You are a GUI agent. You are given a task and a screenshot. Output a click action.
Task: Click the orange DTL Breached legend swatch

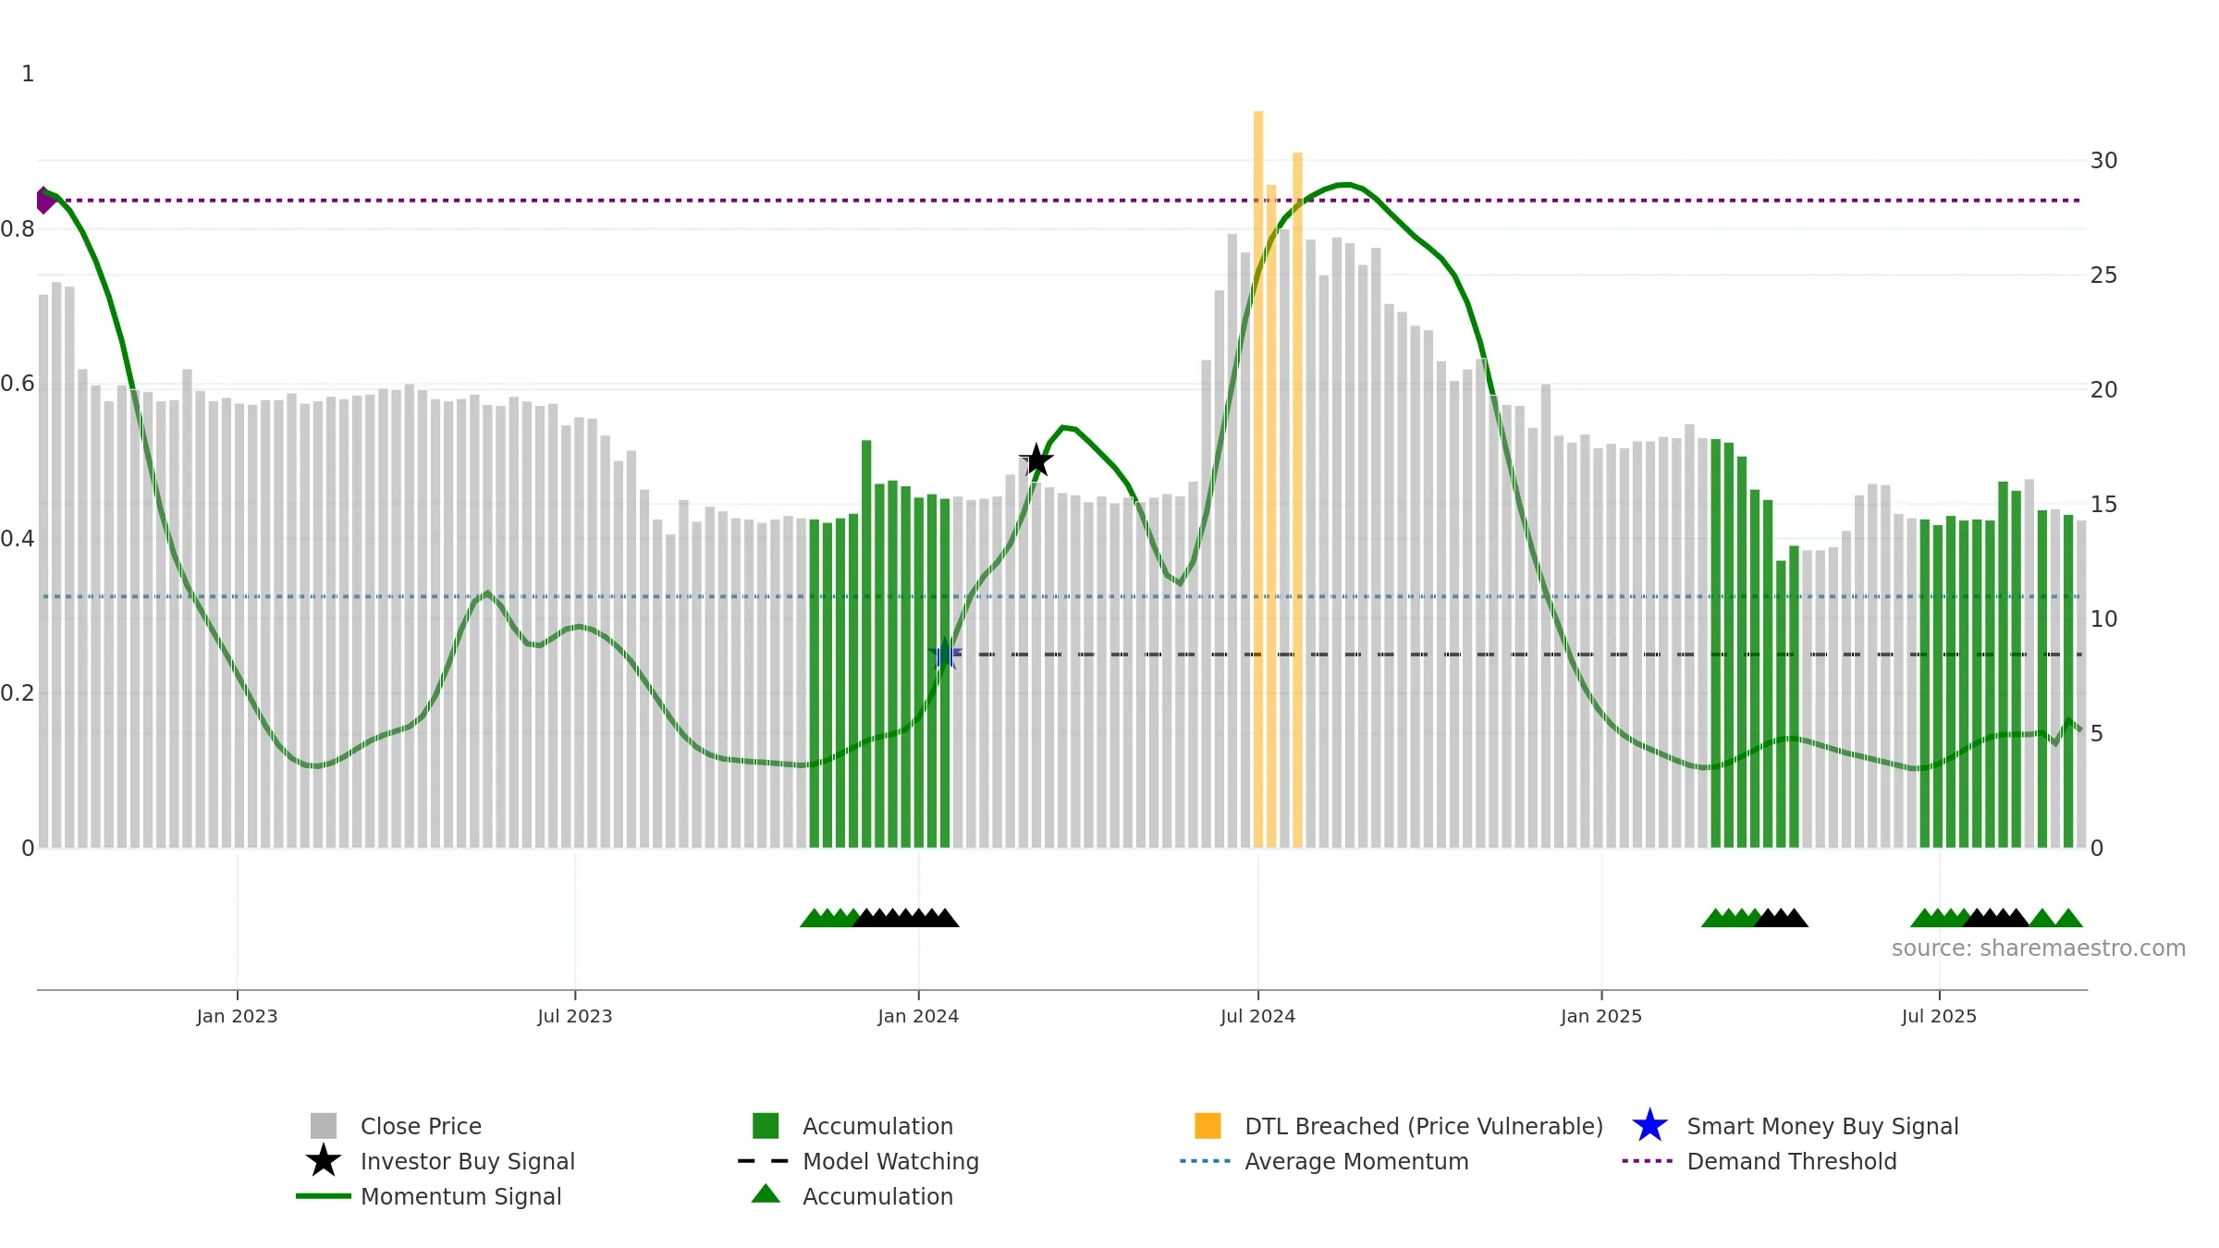click(1208, 1126)
